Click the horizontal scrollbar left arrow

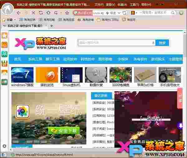(11, 150)
